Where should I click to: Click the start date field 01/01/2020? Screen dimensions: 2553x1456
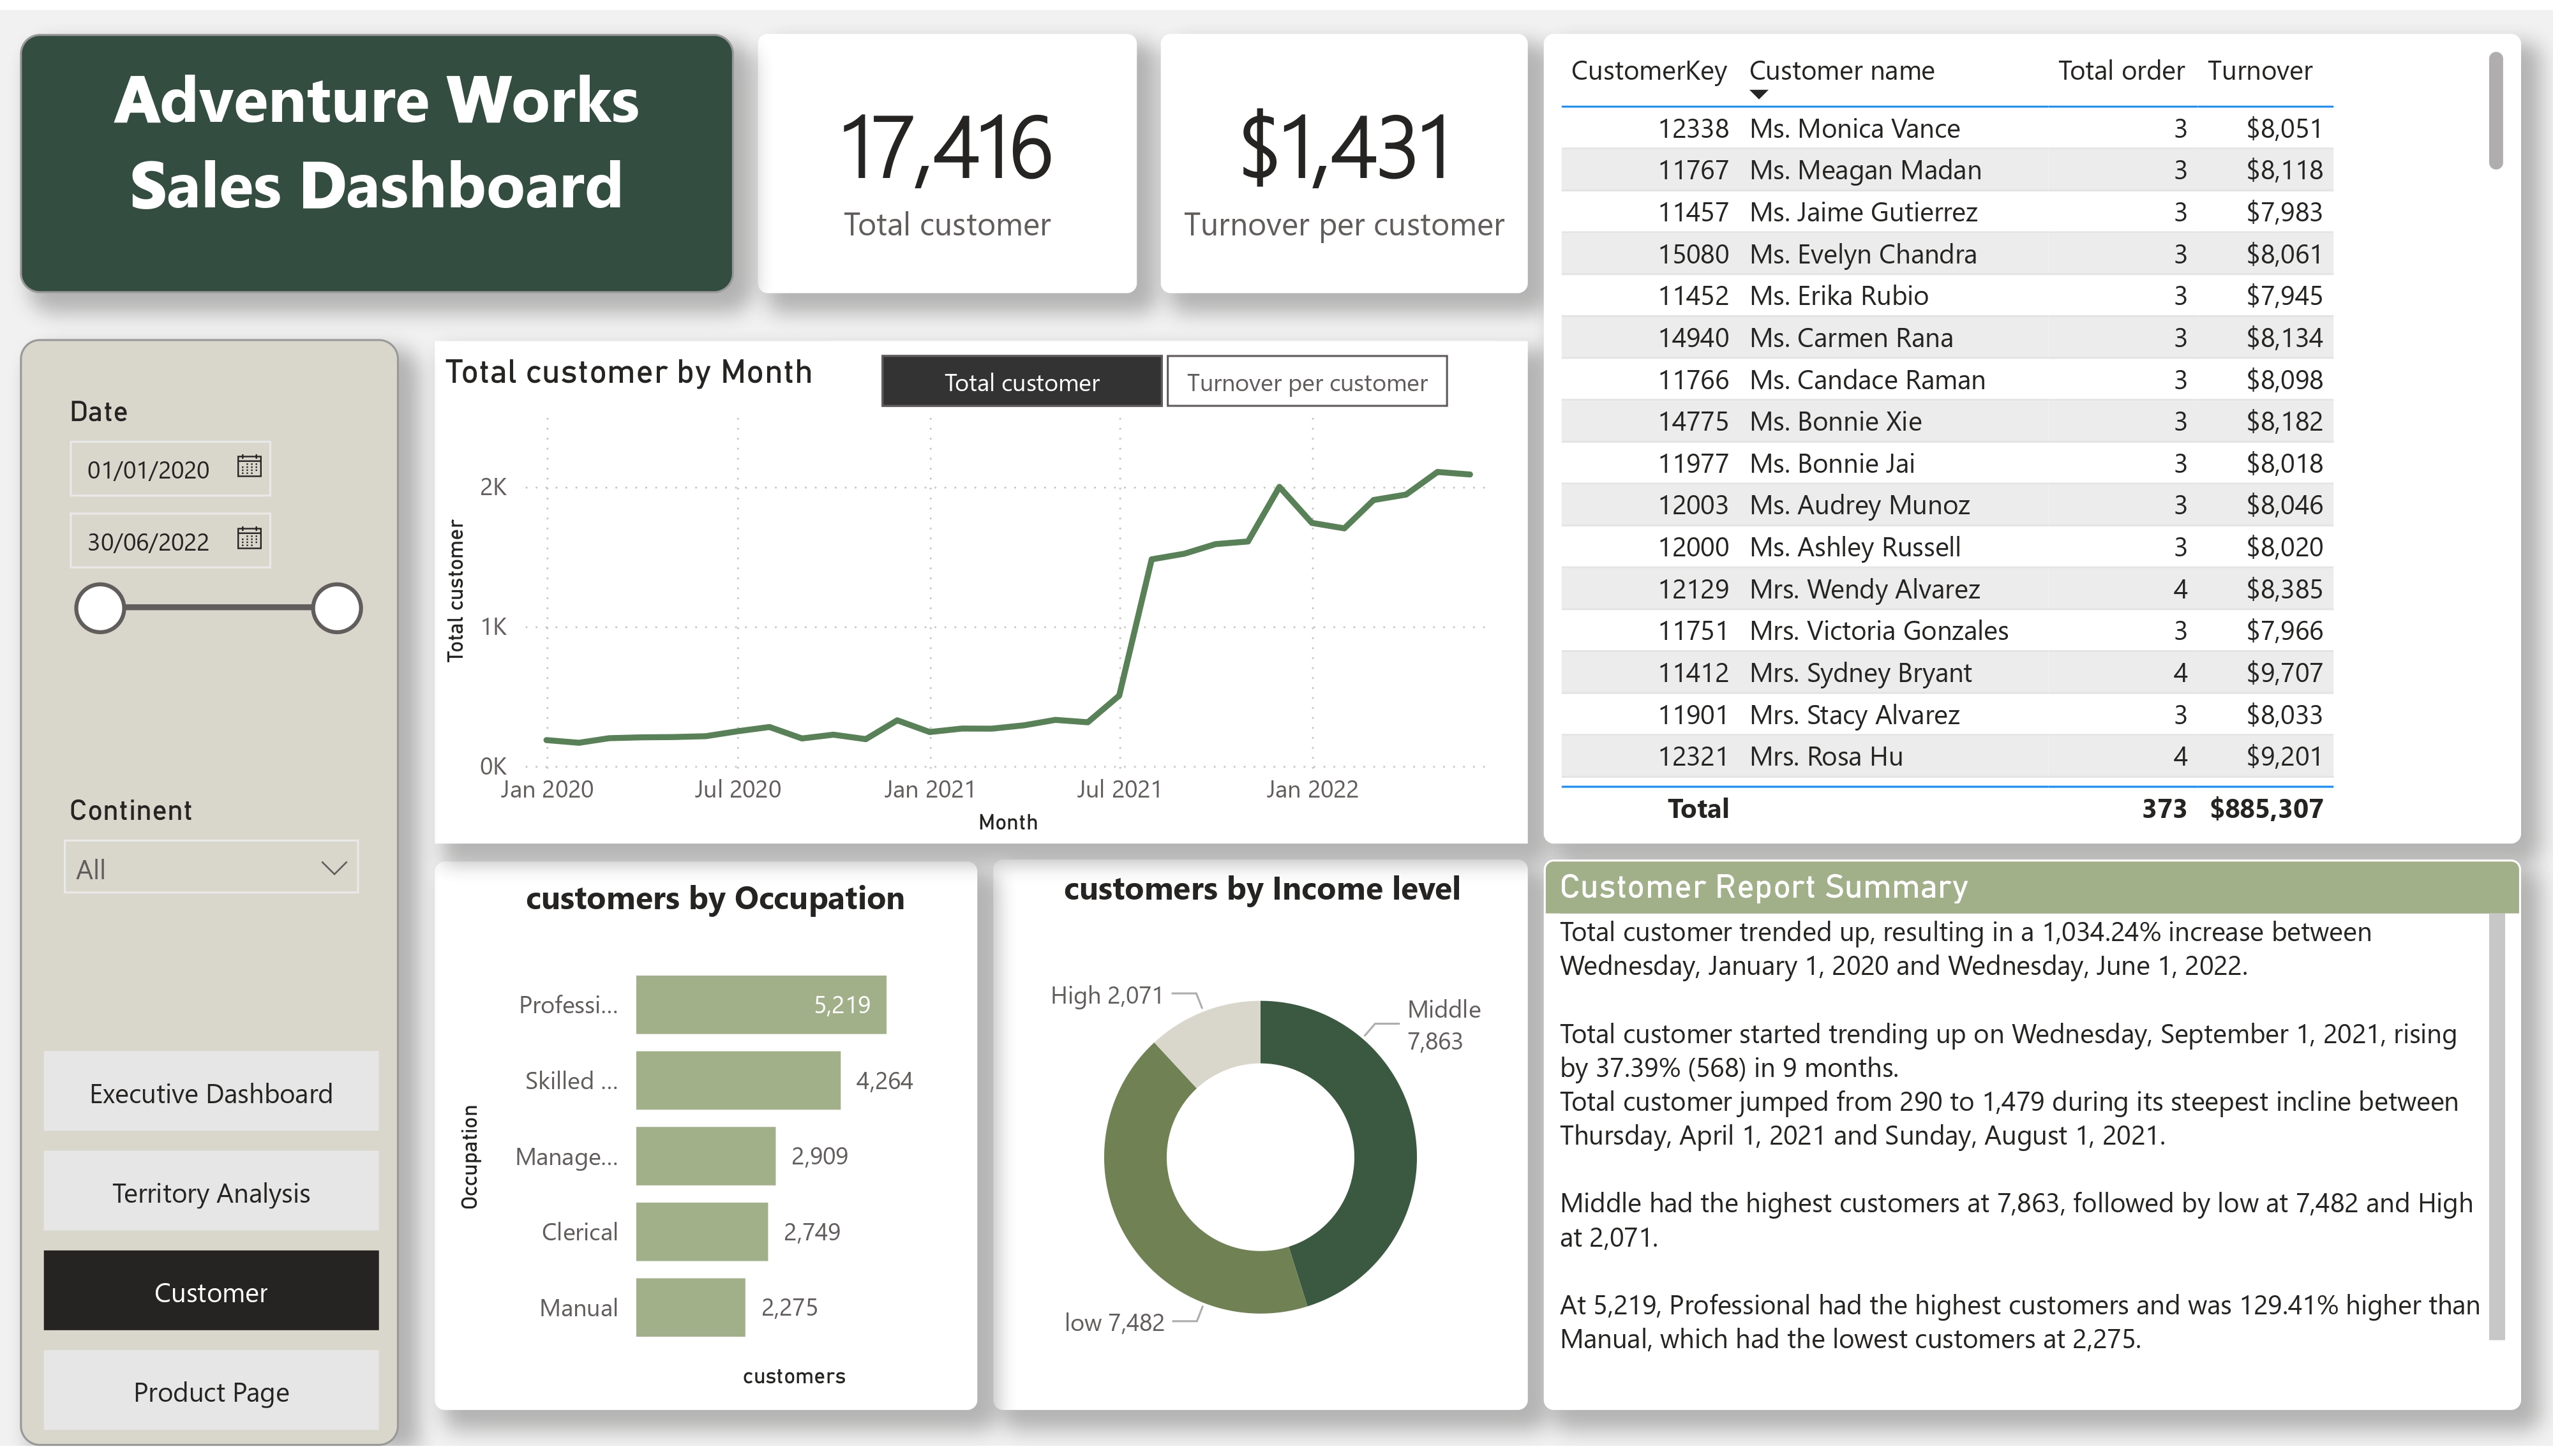click(x=170, y=469)
